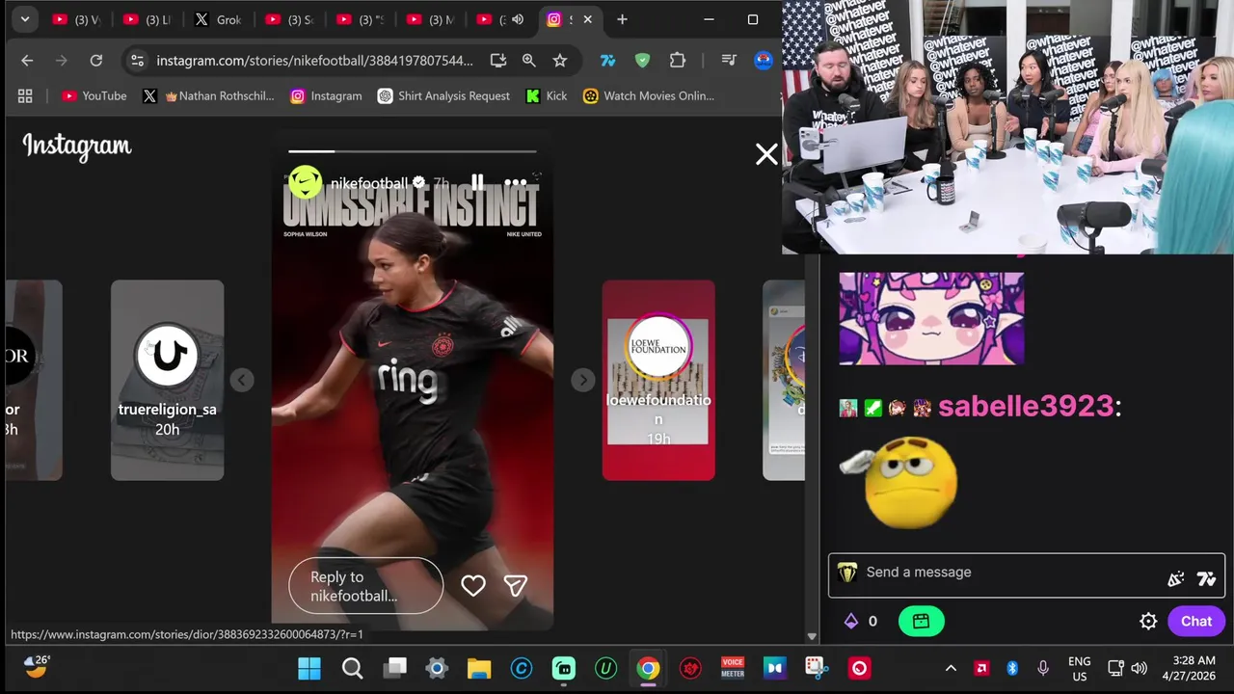Open the apps grid icon in bookmarks bar

tap(25, 95)
